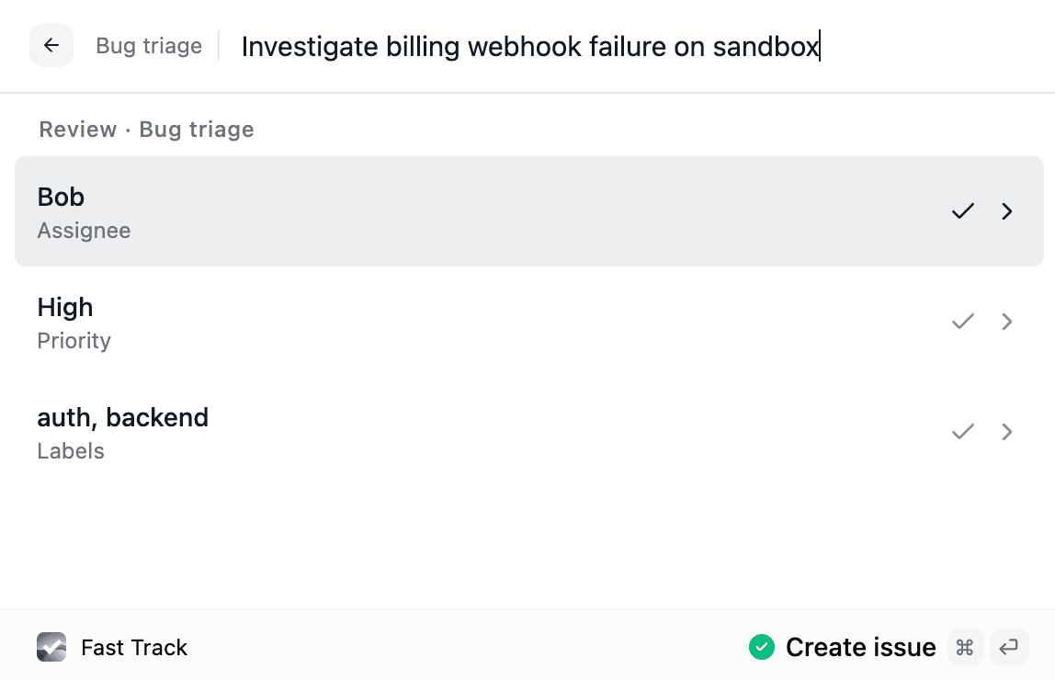Click the green checkmark next to Create issue
This screenshot has width=1055, height=680.
pyautogui.click(x=762, y=647)
